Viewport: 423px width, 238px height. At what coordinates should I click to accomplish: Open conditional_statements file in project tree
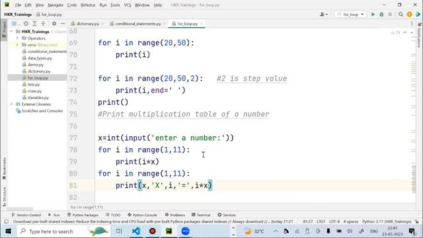44,52
